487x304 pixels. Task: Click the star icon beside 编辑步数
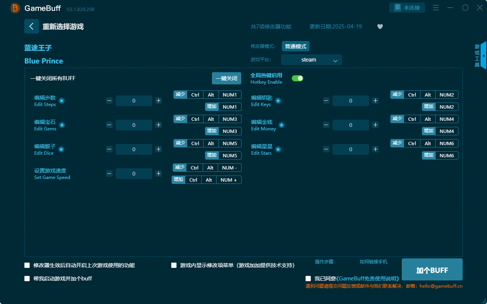62,101
